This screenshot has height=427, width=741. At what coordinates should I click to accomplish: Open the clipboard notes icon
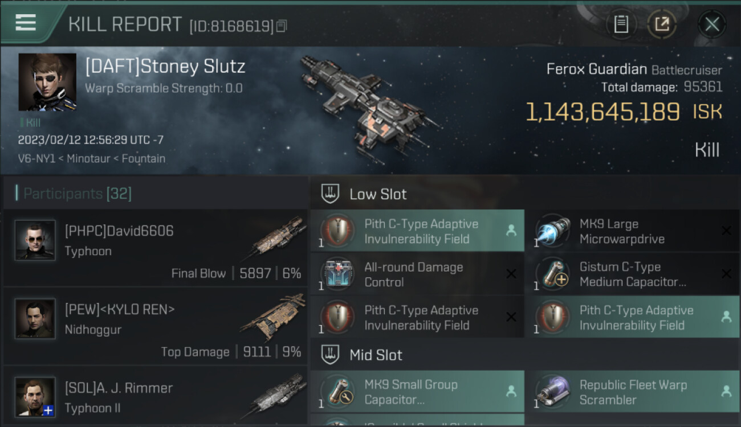click(x=621, y=24)
